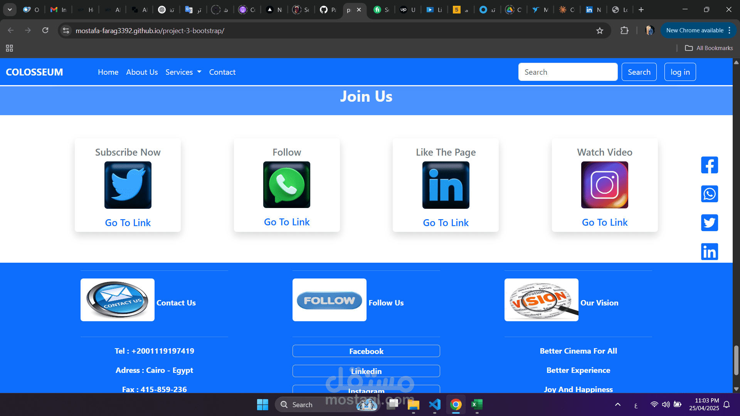Focus the website Search input field

pos(567,72)
